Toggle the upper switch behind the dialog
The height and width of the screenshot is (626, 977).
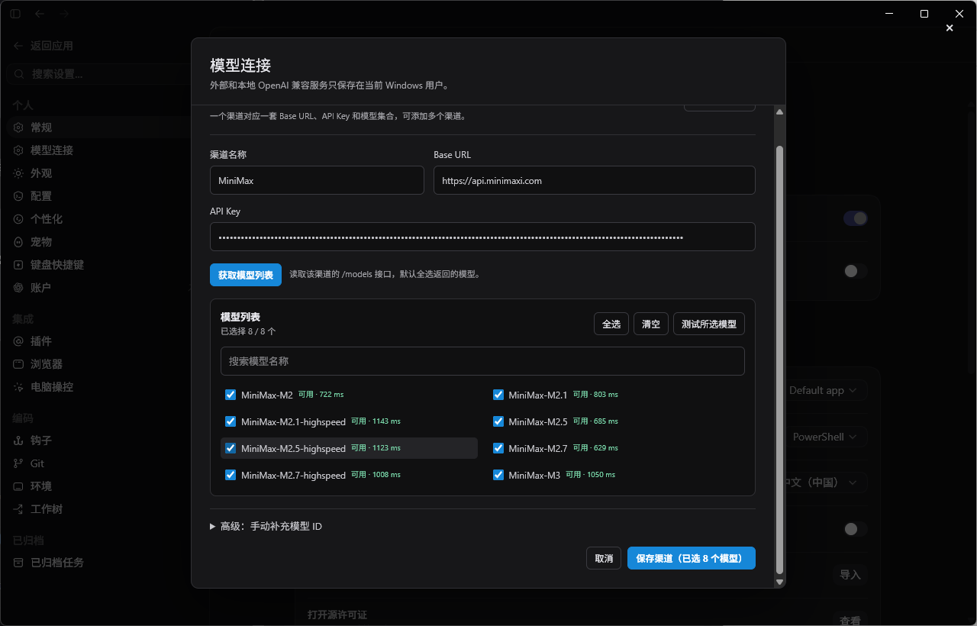click(x=855, y=218)
